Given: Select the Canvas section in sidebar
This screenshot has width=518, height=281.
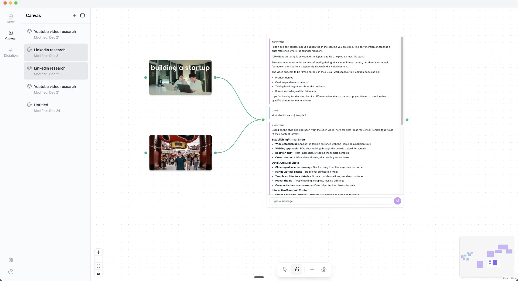Looking at the screenshot, I should pyautogui.click(x=11, y=35).
